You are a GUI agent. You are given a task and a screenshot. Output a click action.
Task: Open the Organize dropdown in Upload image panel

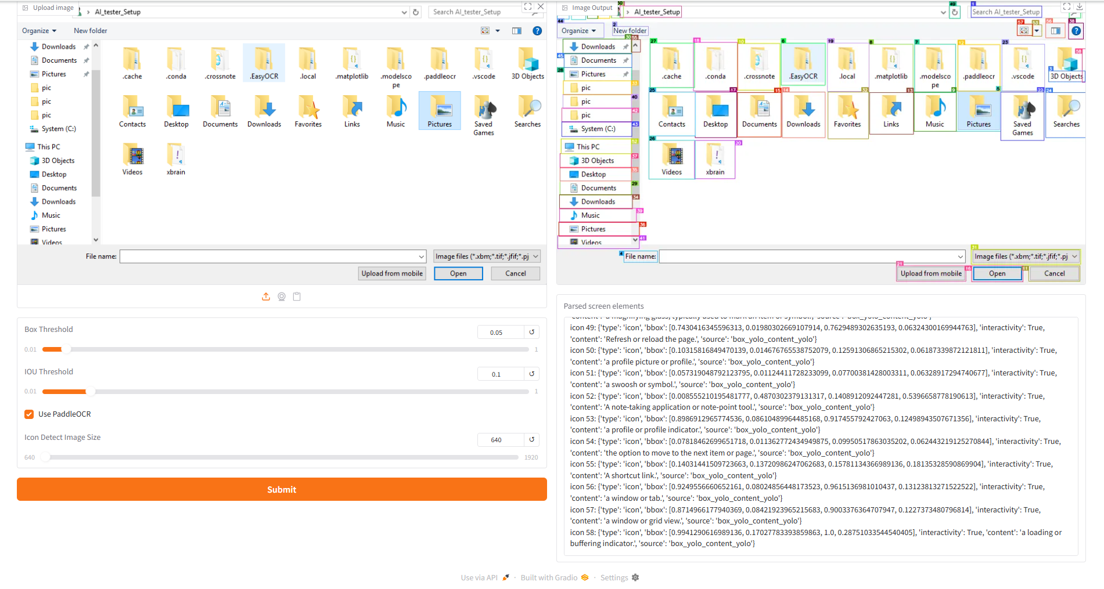tap(39, 31)
